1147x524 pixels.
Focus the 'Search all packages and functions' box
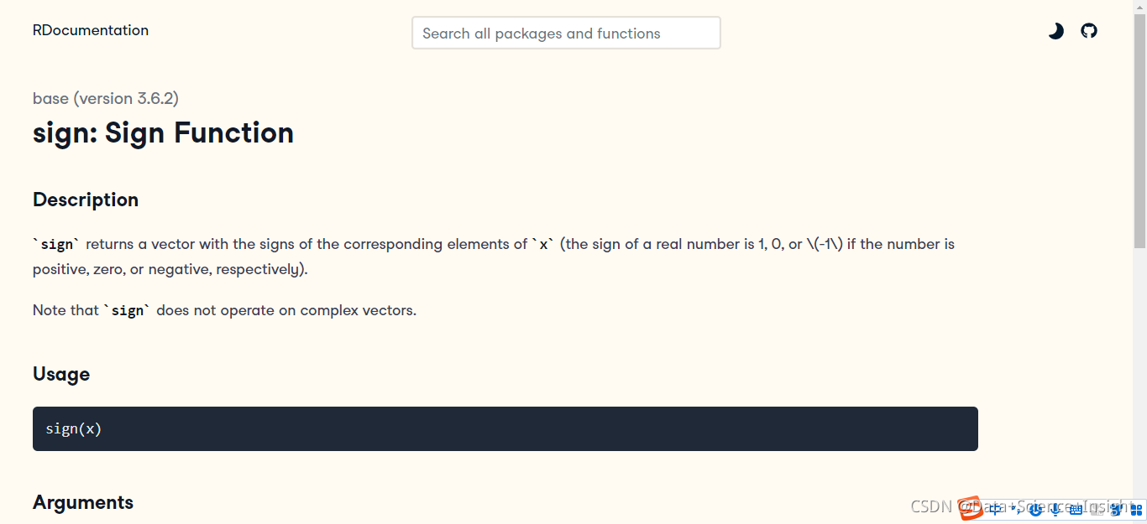click(x=566, y=33)
